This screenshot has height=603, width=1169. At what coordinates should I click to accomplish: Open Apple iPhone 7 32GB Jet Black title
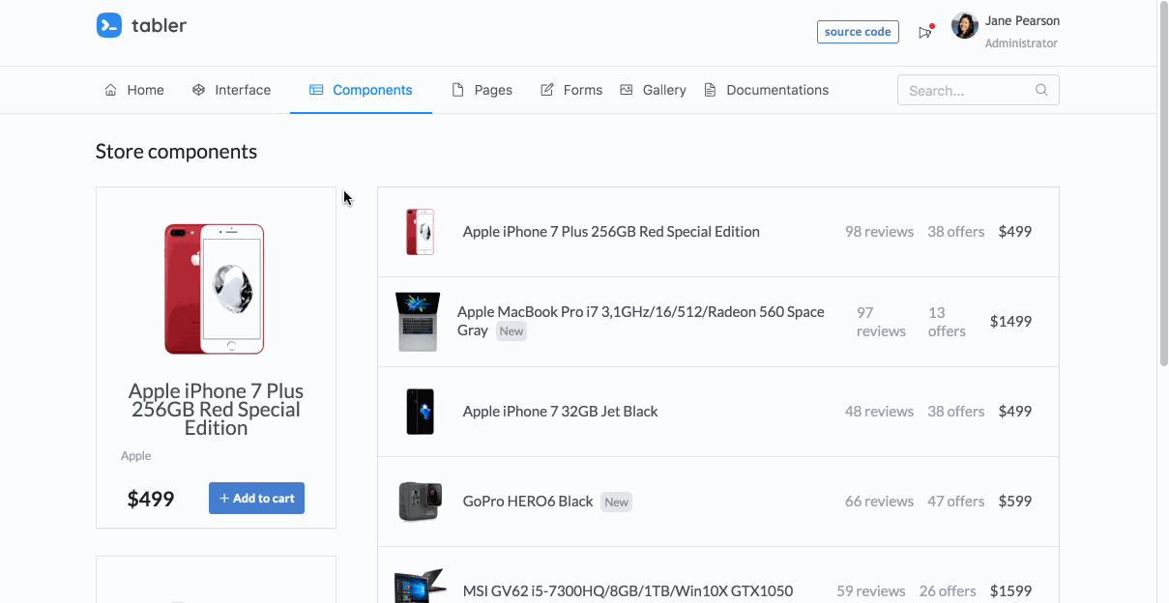tap(560, 412)
